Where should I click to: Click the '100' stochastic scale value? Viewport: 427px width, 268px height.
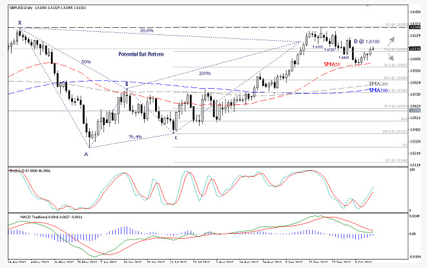click(x=412, y=170)
